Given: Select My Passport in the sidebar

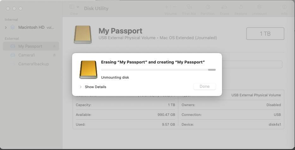Looking at the screenshot, I should [30, 46].
